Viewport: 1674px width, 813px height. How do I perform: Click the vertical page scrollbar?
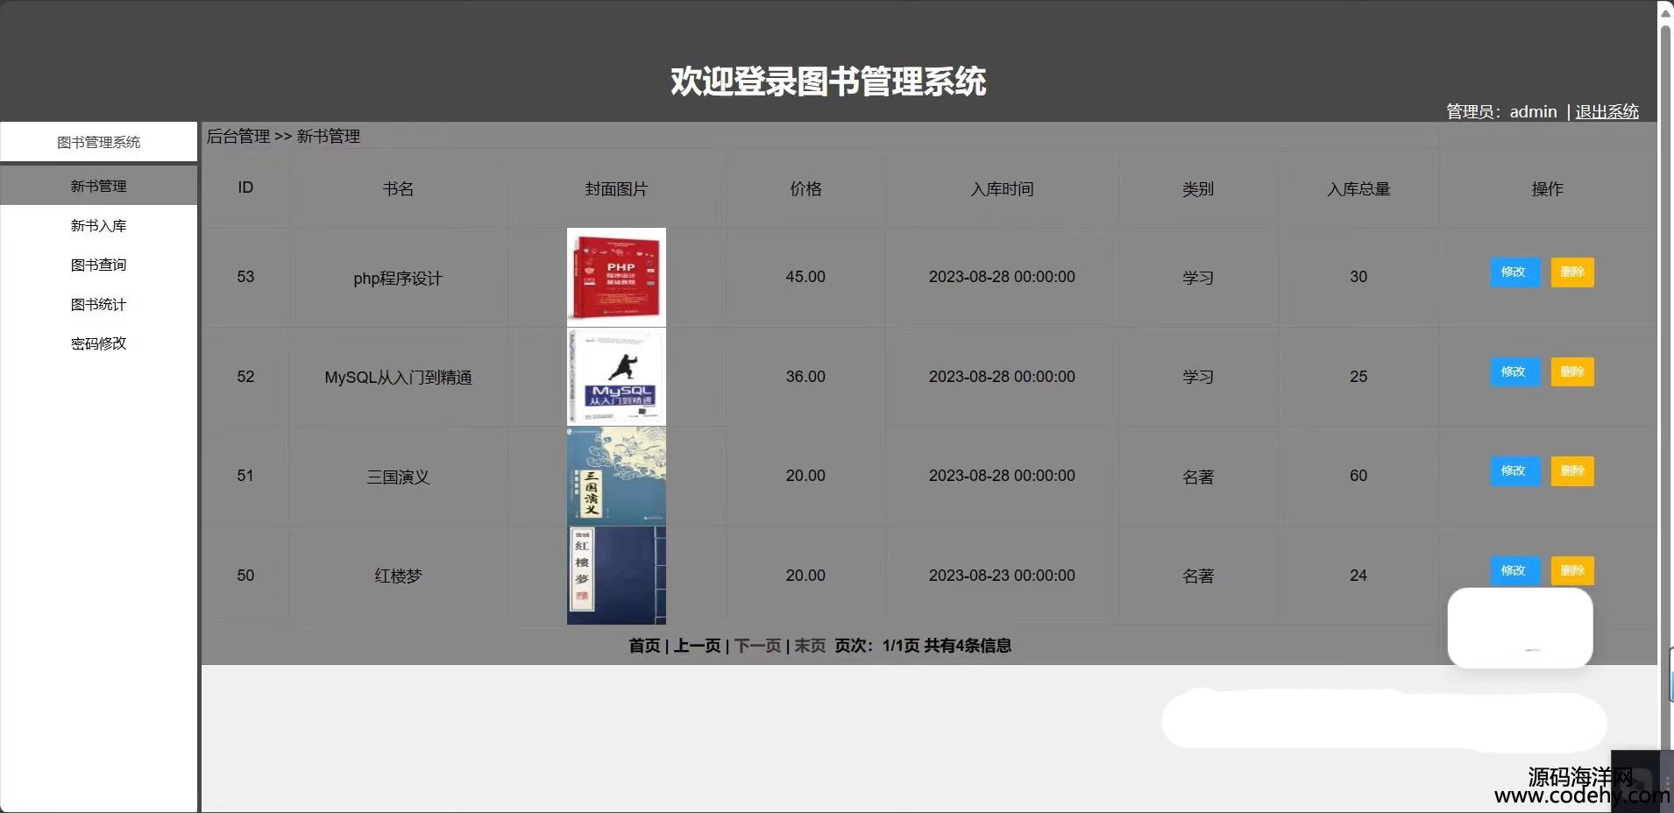point(1665,350)
